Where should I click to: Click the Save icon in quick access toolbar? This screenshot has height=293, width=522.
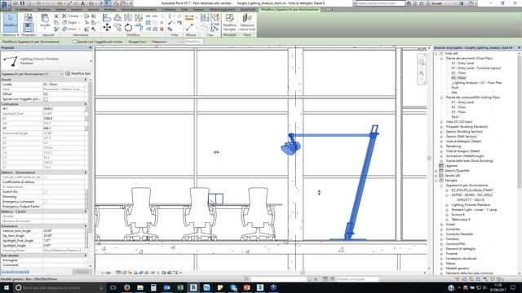coord(22,3)
